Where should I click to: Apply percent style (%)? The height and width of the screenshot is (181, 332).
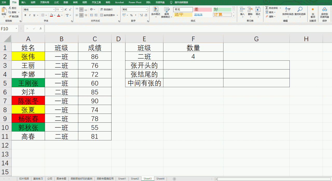coord(131,15)
